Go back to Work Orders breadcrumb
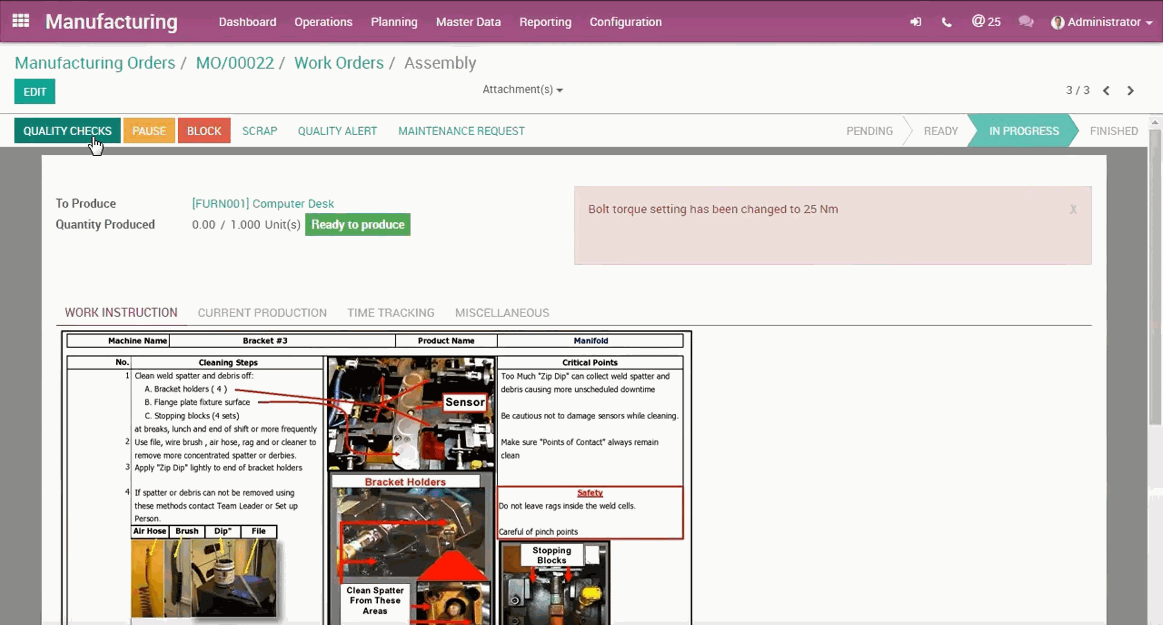This screenshot has height=625, width=1163. 339,63
